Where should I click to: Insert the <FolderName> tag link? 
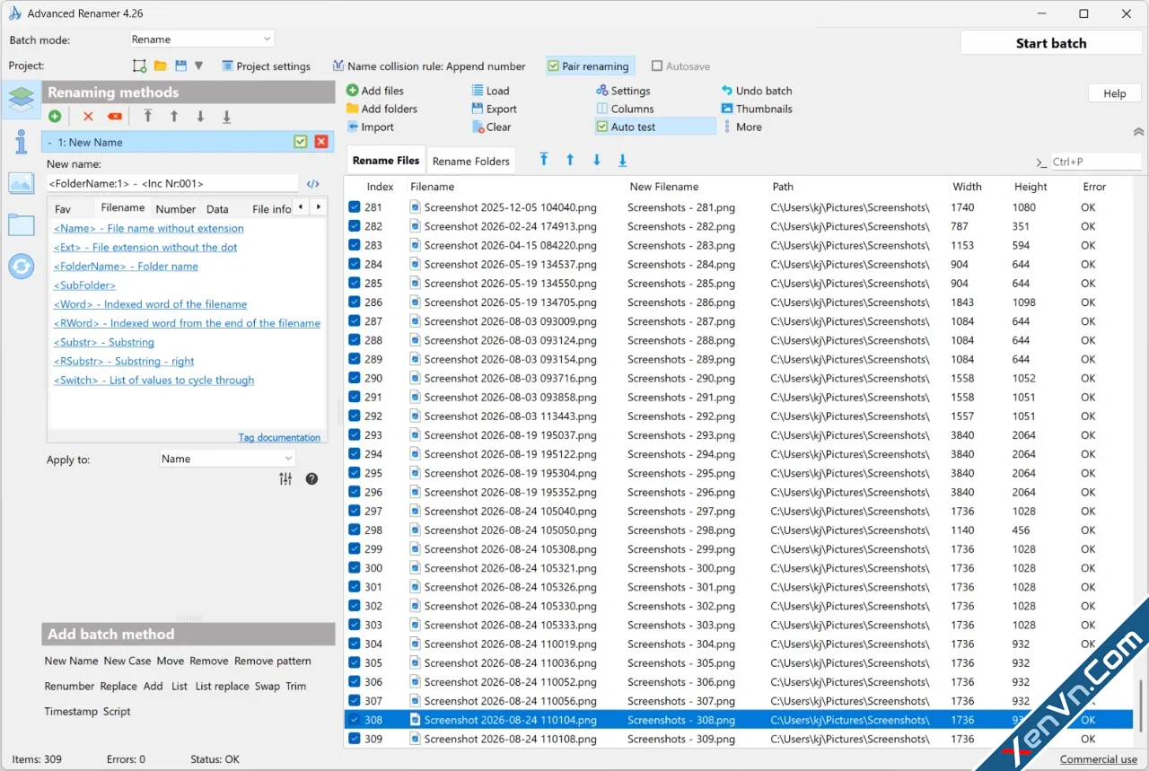tap(126, 267)
